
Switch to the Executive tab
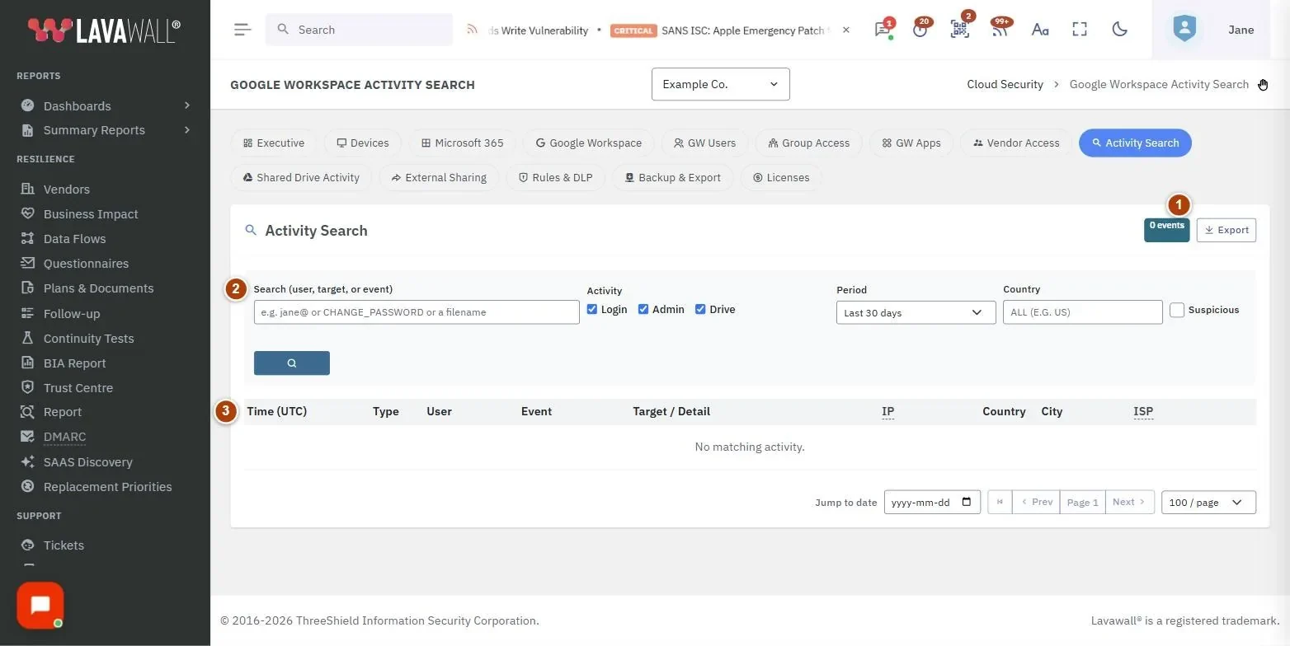274,143
